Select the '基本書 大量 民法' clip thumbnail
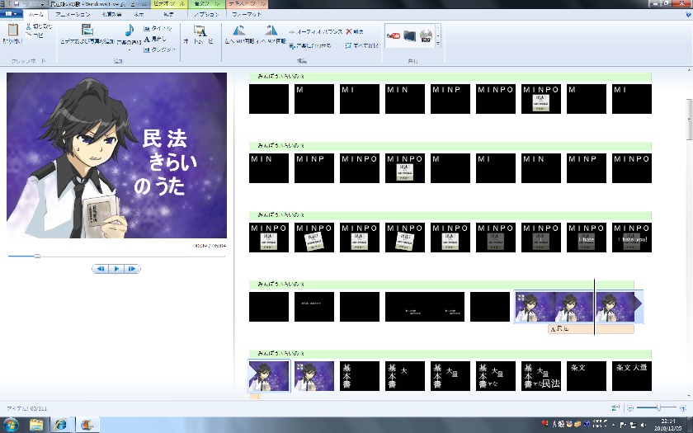Image resolution: width=693 pixels, height=433 pixels. click(x=541, y=376)
